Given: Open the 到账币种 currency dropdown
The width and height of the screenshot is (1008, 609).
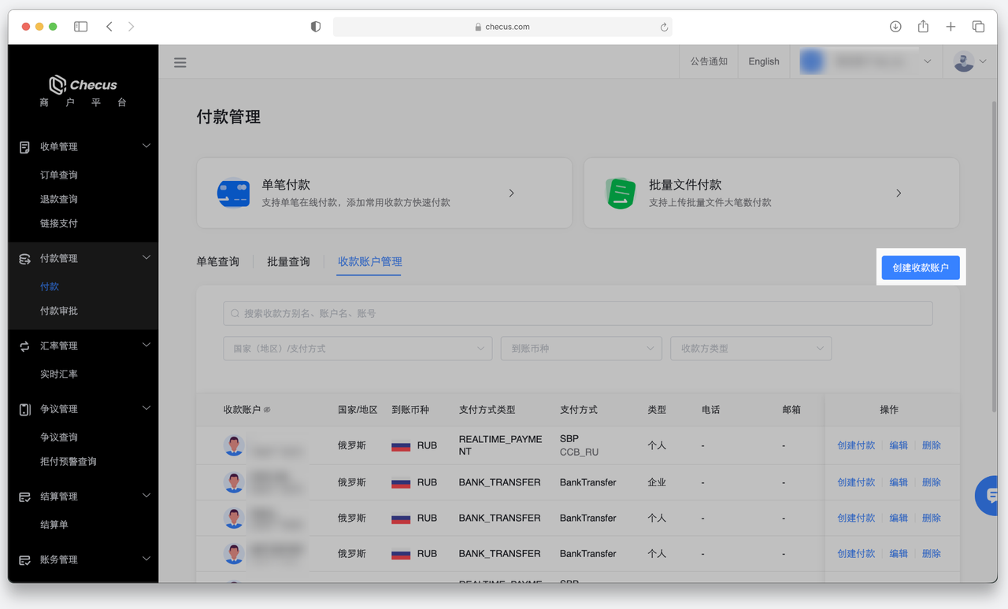Looking at the screenshot, I should [x=581, y=349].
